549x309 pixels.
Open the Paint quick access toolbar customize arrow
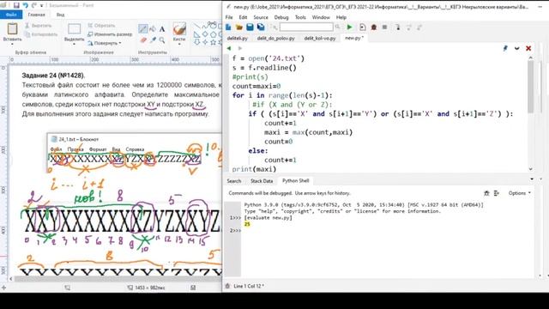point(42,6)
